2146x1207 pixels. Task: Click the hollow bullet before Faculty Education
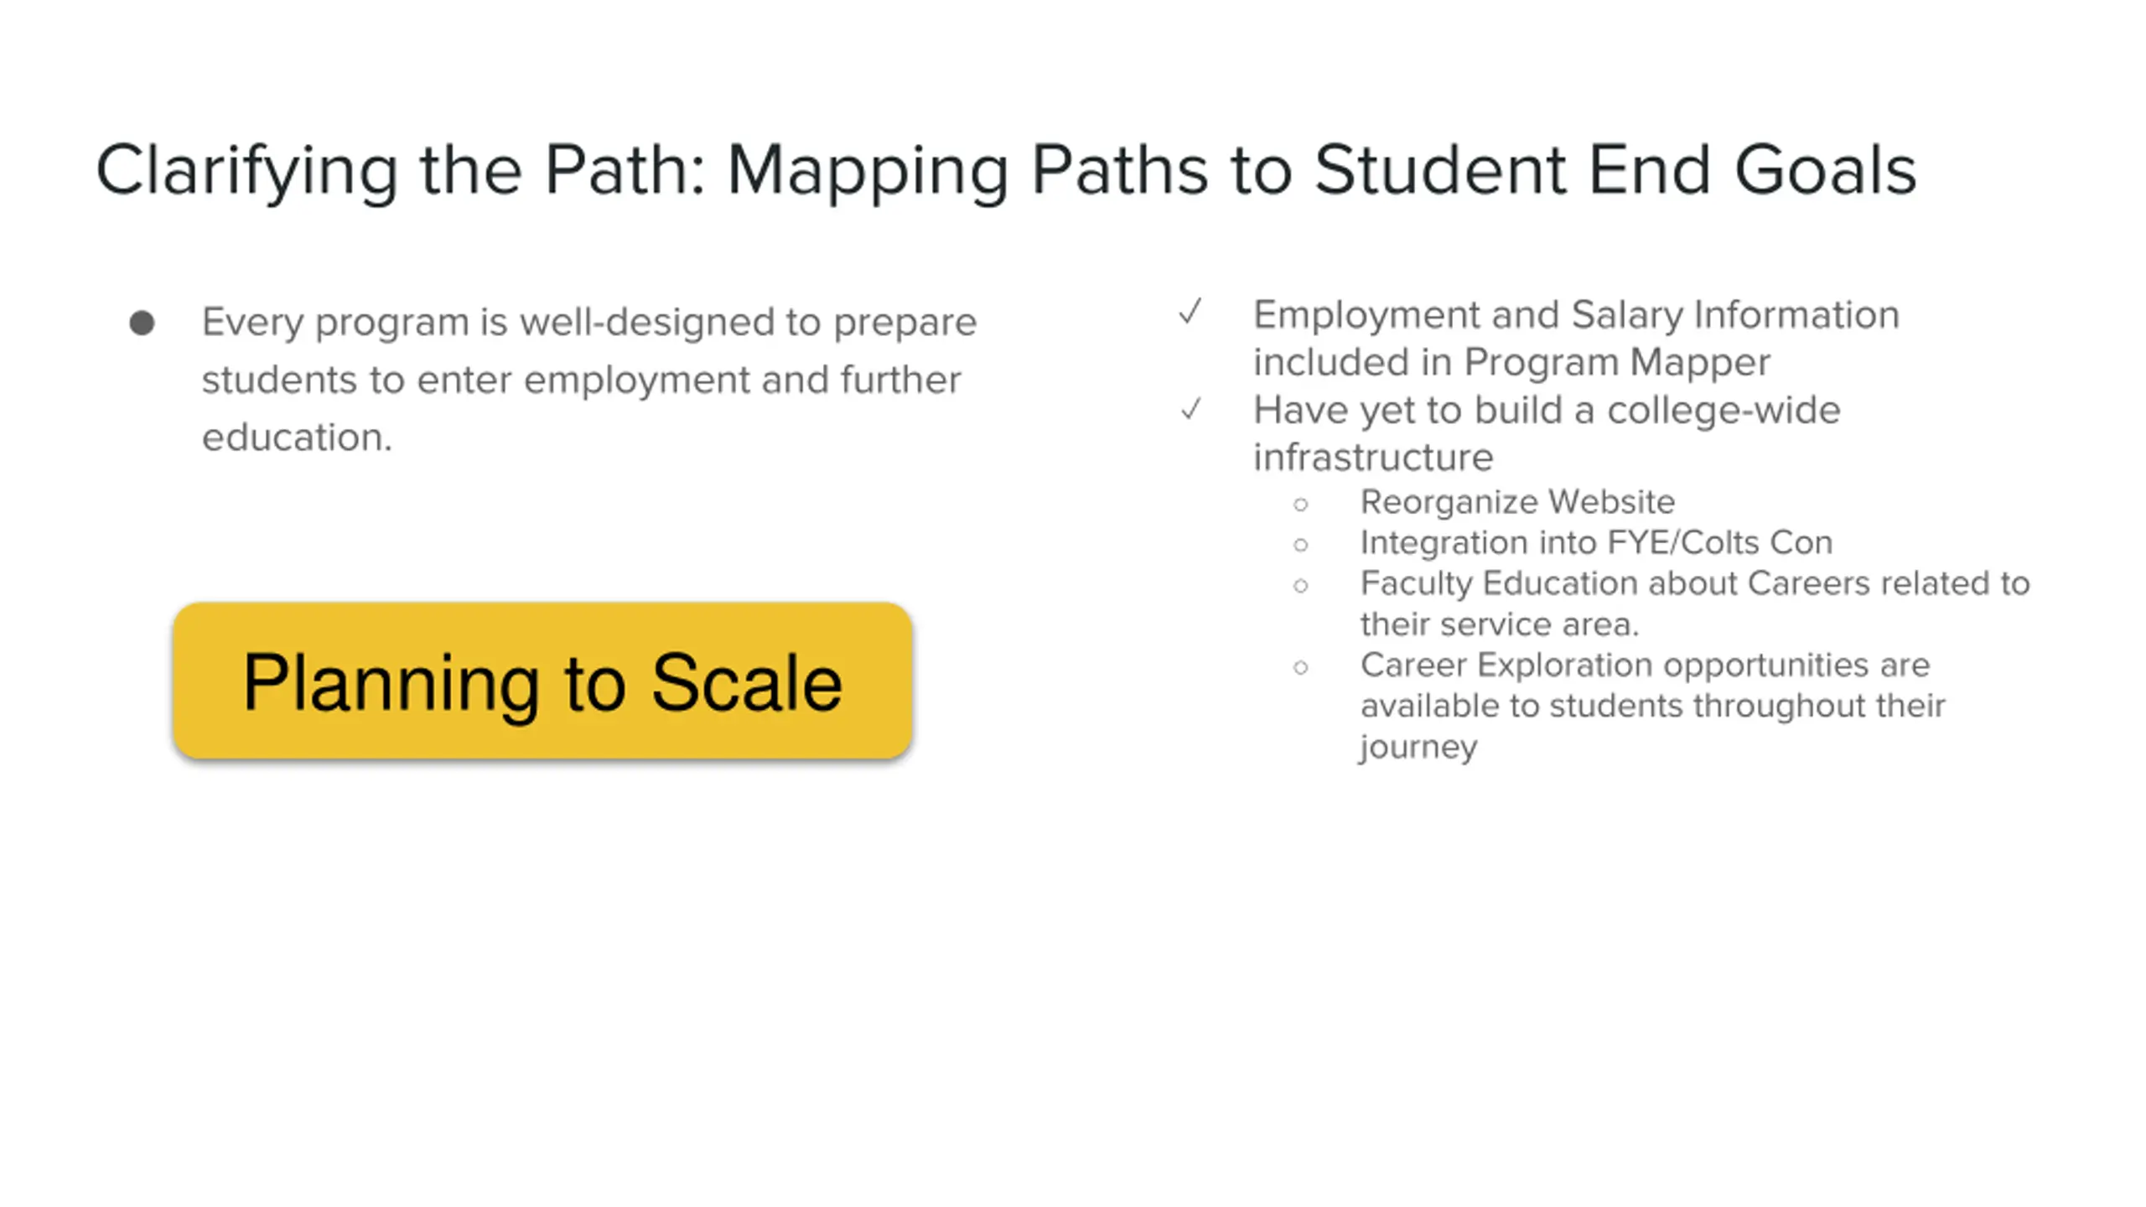pos(1300,585)
